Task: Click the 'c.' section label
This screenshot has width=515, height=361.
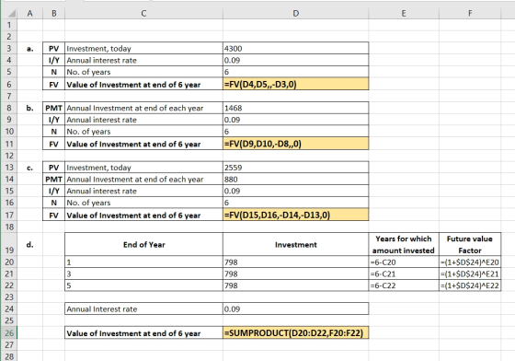Action: [29, 168]
